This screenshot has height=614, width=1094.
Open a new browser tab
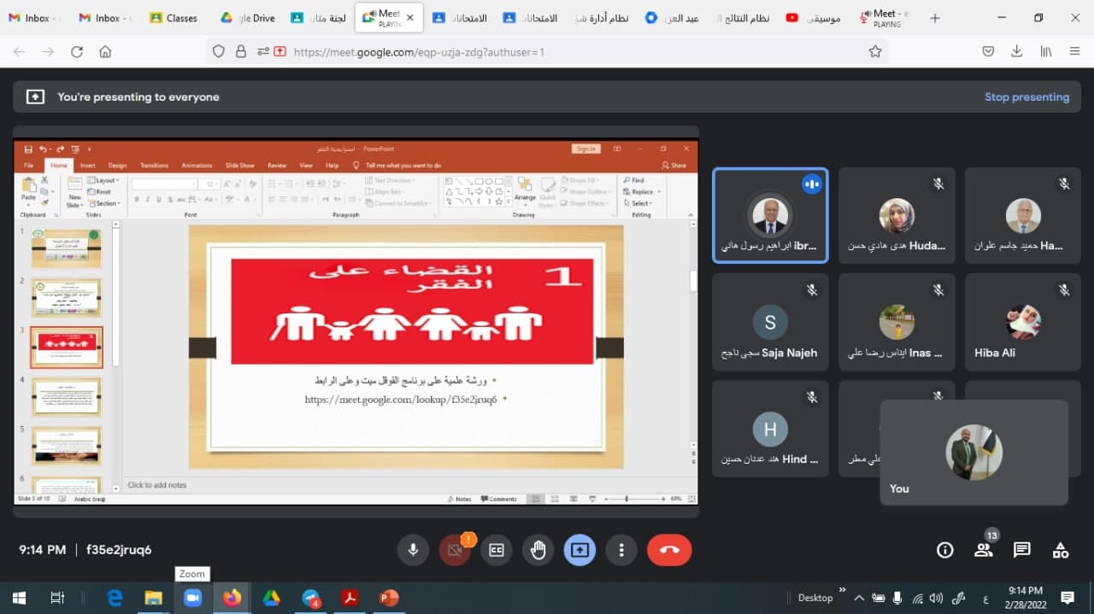[x=935, y=18]
